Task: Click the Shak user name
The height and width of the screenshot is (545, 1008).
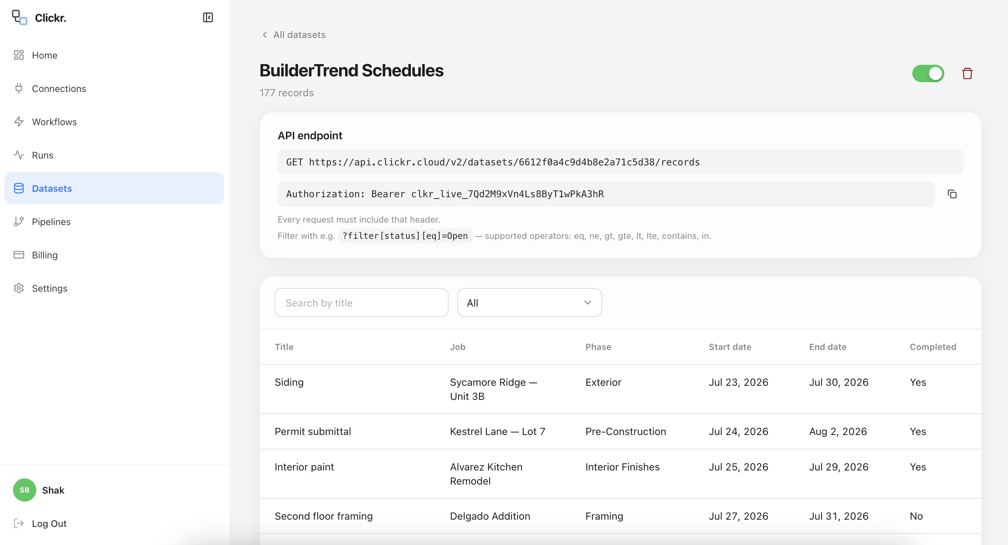Action: pyautogui.click(x=53, y=490)
